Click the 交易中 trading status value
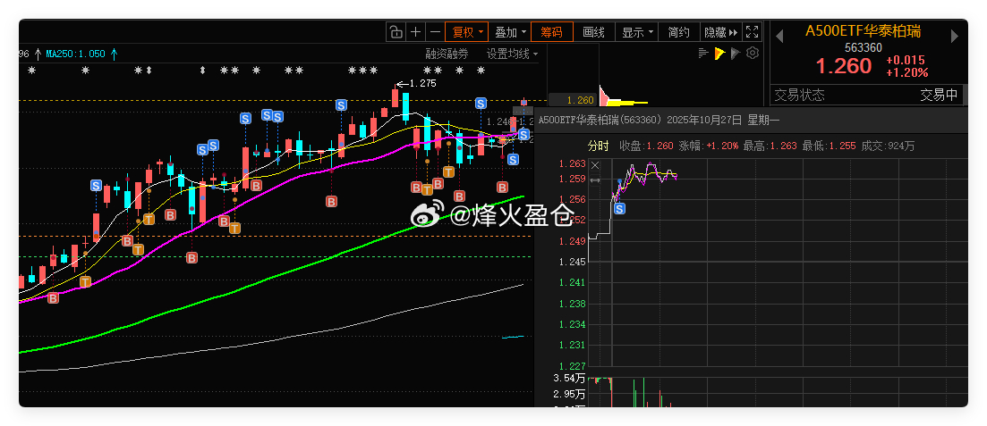Image resolution: width=987 pixels, height=426 pixels. point(939,95)
